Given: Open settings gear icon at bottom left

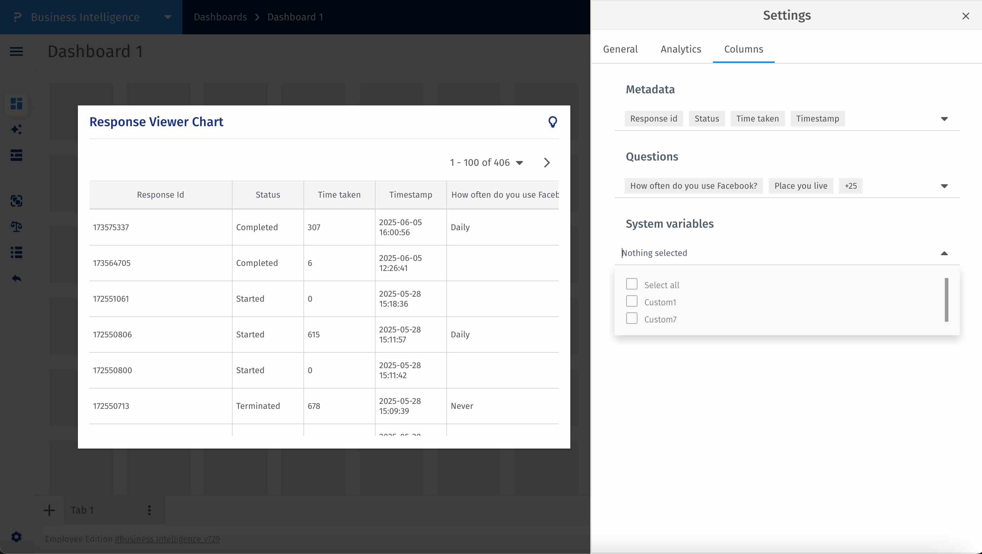Looking at the screenshot, I should (16, 537).
